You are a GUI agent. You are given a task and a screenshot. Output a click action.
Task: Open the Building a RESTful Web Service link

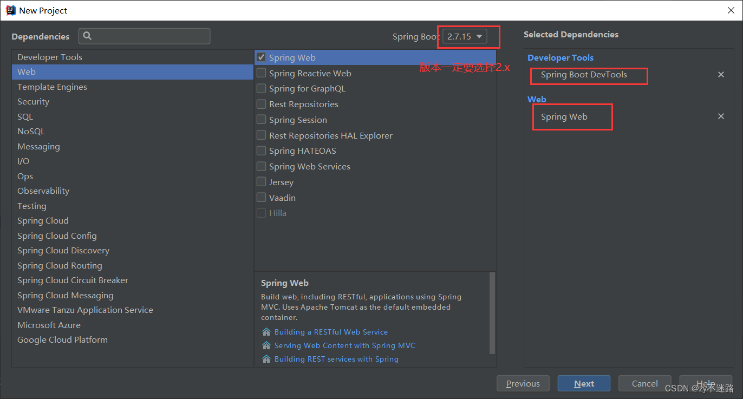[331, 332]
